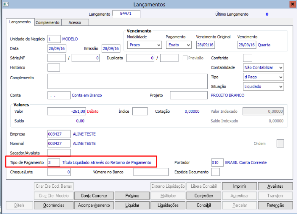
Task: Click the Tipo de Pagamento field
Action: [x=53, y=162]
